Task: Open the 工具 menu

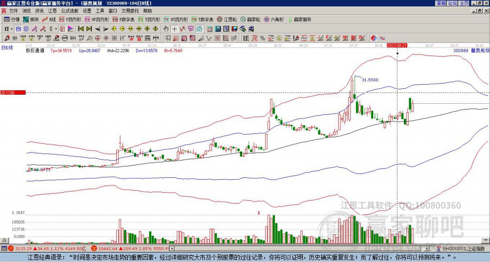Action: click(x=100, y=11)
